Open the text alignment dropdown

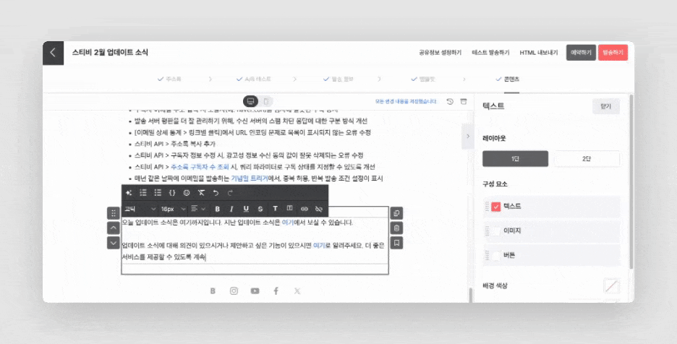[x=198, y=209]
